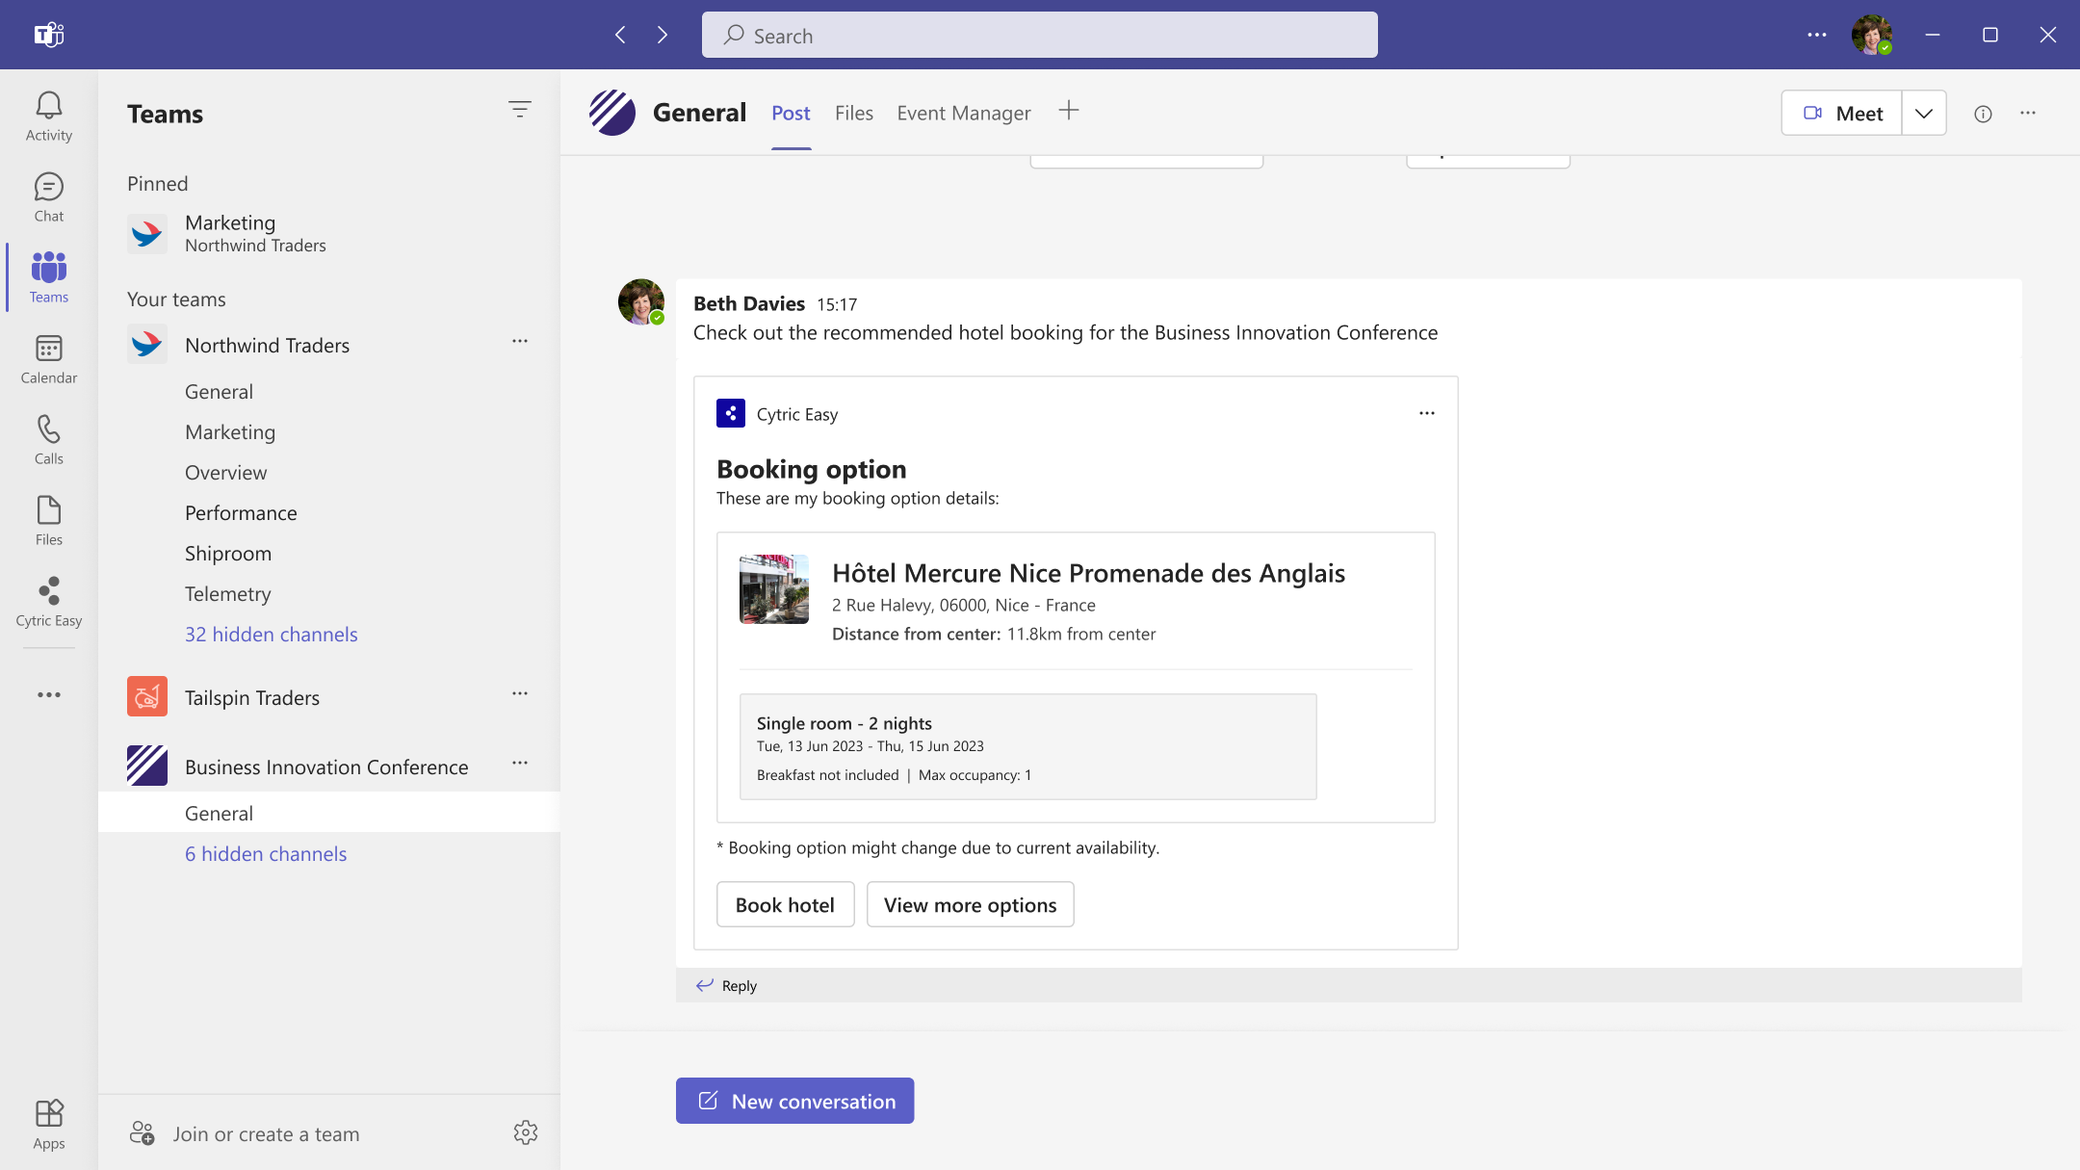Viewport: 2080px width, 1170px height.
Task: Click in the Search box
Action: pyautogui.click(x=1038, y=36)
